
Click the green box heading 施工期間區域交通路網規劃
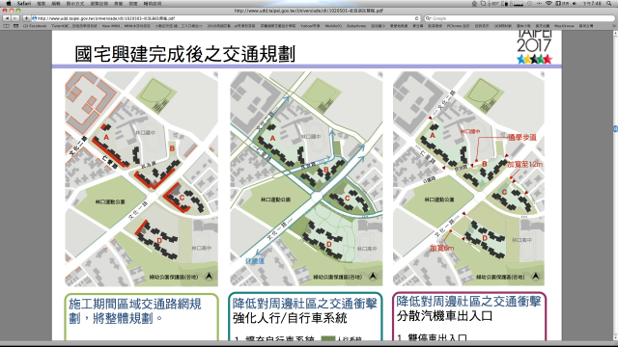point(135,310)
